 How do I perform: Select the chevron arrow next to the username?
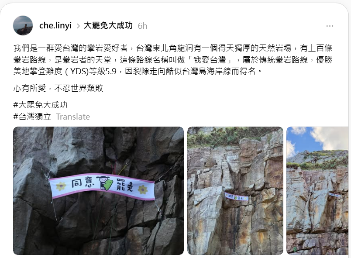click(x=78, y=26)
